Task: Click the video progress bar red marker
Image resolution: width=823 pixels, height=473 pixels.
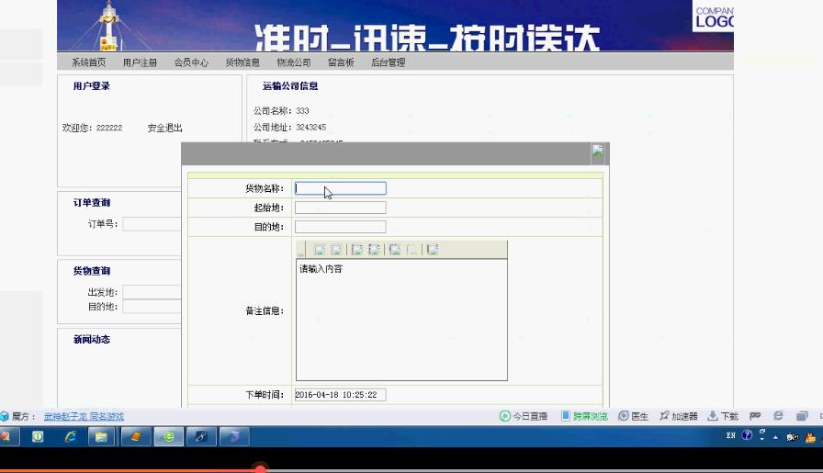Action: coord(260,467)
